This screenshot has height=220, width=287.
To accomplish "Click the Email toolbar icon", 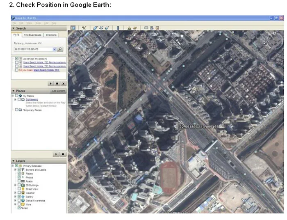I will tap(146, 28).
